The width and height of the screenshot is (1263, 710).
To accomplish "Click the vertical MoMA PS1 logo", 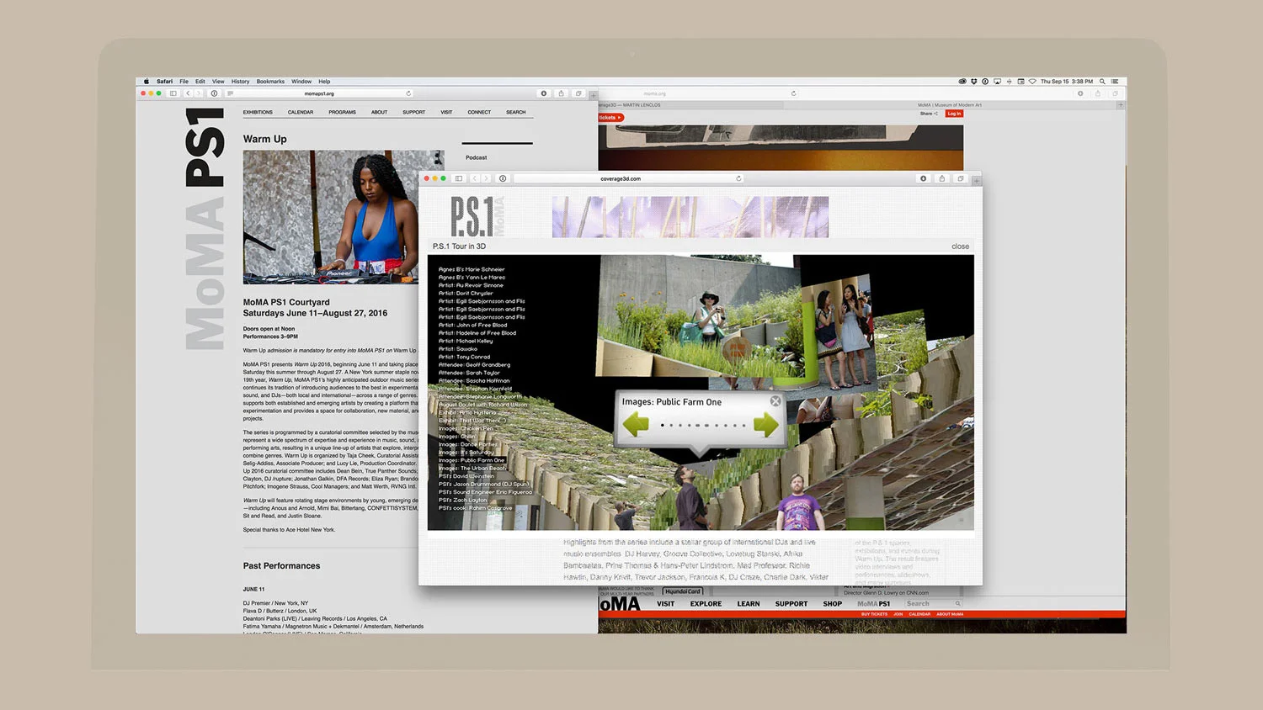I will tap(205, 229).
